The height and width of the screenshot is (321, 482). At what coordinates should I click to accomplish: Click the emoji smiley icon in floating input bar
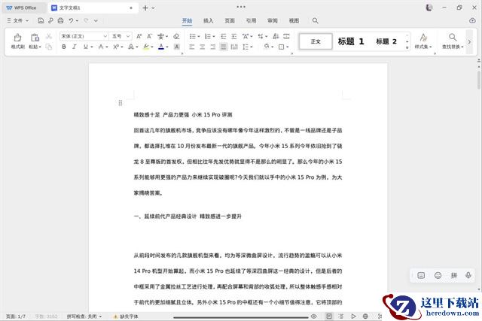pos(438,275)
